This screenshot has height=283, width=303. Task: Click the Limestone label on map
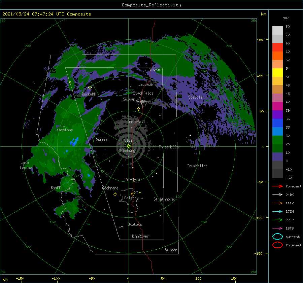coord(64,130)
